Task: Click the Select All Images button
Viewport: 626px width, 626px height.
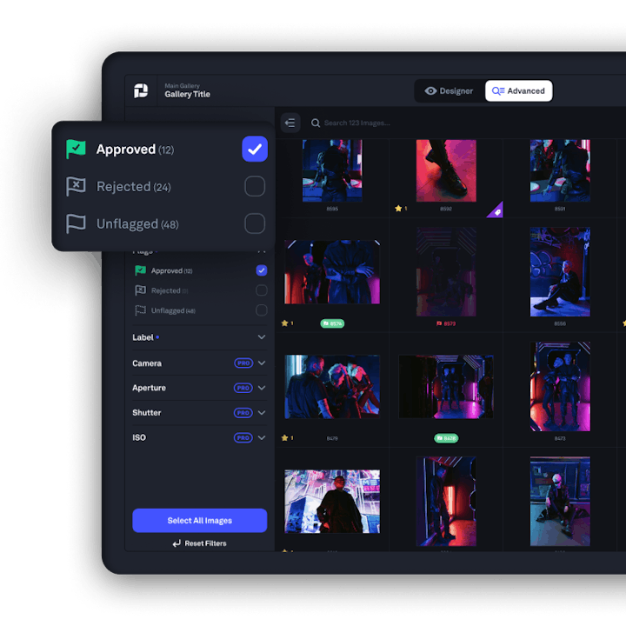Action: point(200,520)
